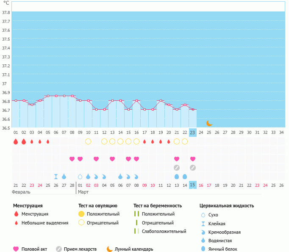Click the medication icon on cycle day 21
289x252 pixels.
coord(177,168)
